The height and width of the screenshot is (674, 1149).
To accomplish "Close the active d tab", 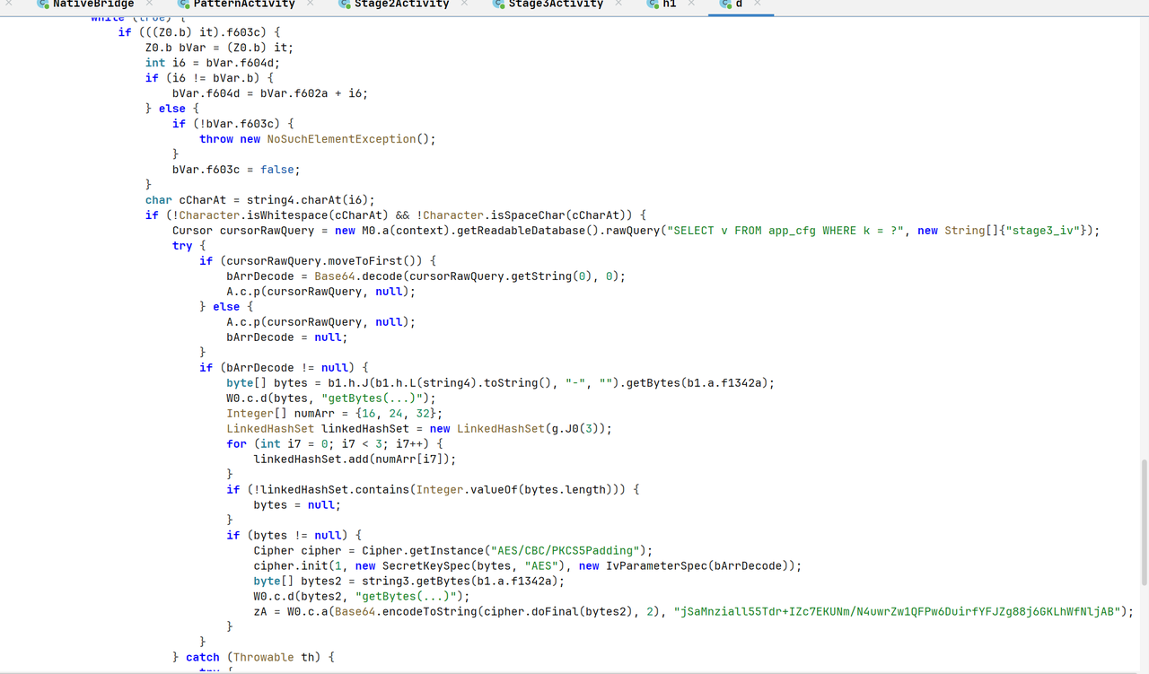I will click(757, 4).
